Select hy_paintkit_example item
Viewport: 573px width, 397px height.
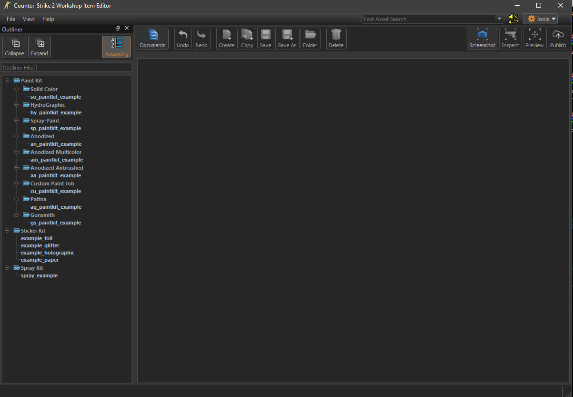click(56, 112)
